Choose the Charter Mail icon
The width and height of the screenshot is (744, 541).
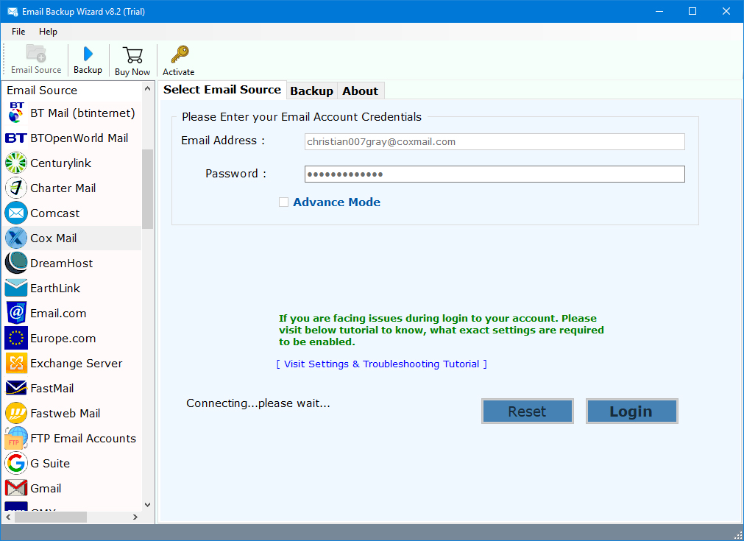tap(15, 188)
